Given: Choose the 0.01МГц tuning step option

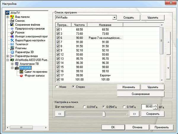Looking at the screenshot, I should 85,107.
